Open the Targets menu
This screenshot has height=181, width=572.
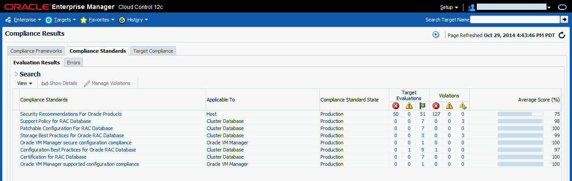[x=61, y=20]
